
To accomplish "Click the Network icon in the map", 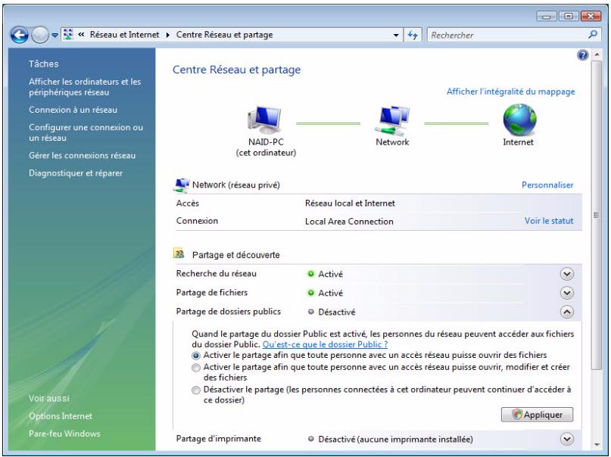I will click(392, 120).
